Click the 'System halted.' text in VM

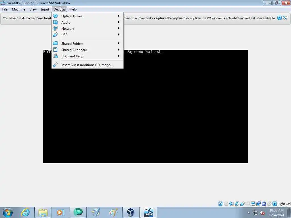coord(145,52)
